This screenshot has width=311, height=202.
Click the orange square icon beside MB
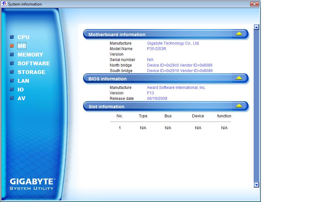coord(12,46)
